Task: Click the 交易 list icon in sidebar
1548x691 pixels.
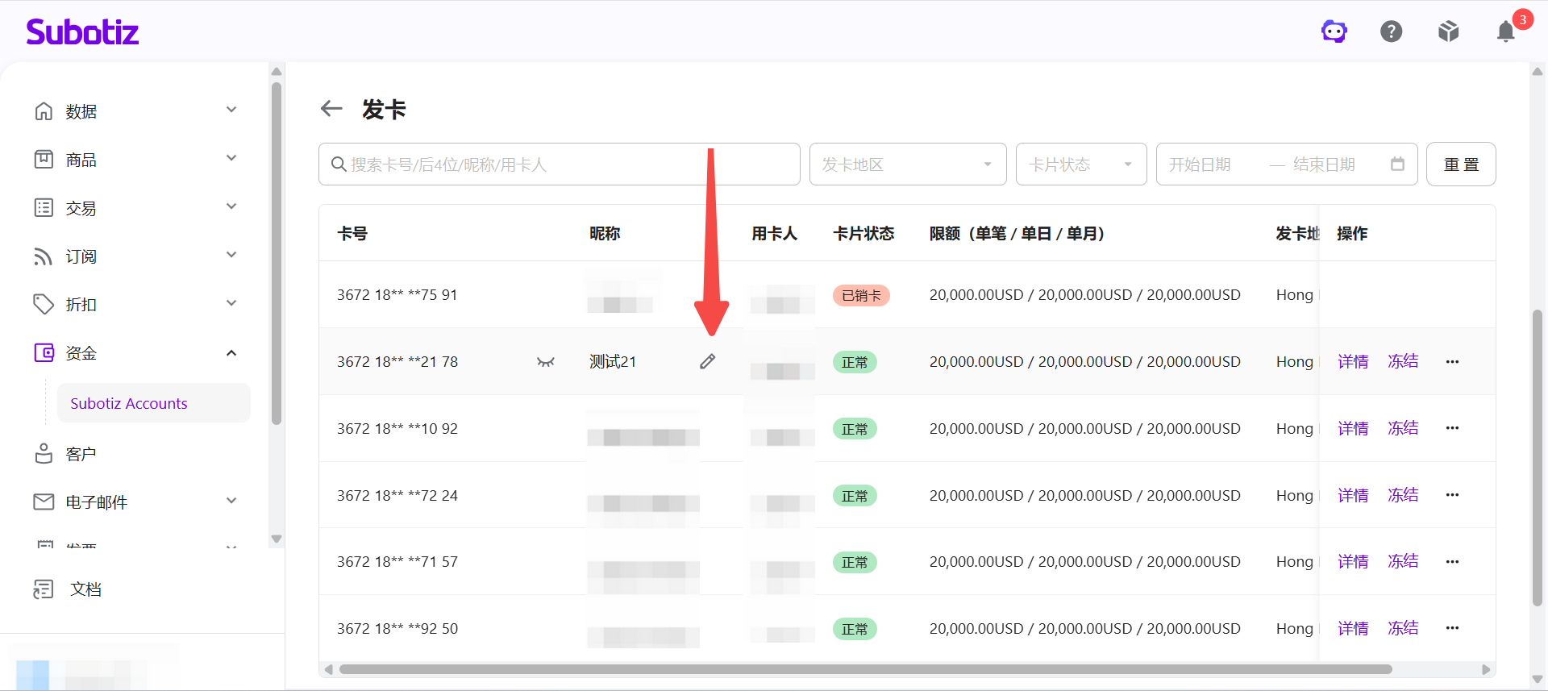Action: pyautogui.click(x=44, y=207)
